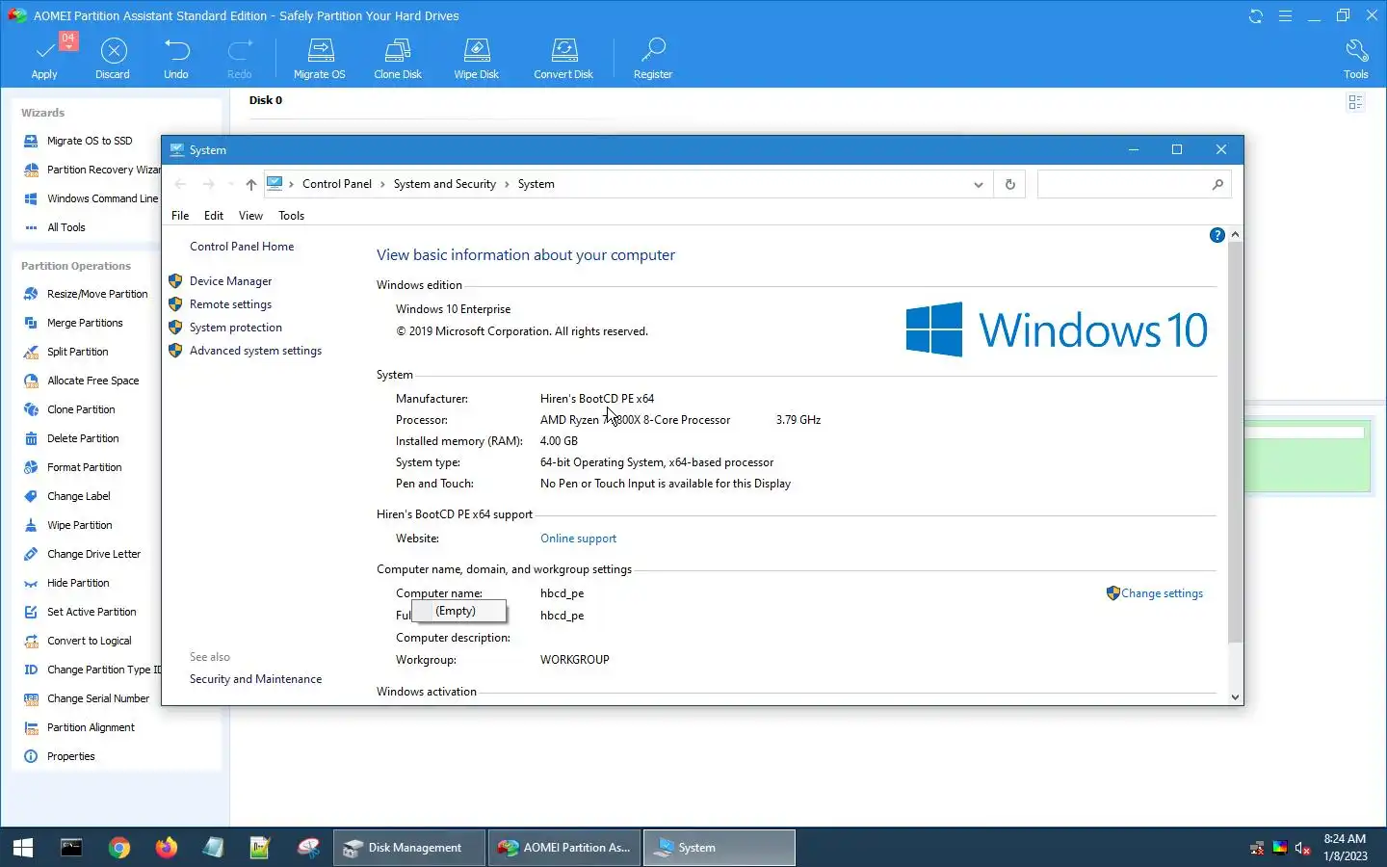Launch Chrome from taskbar
The width and height of the screenshot is (1387, 867).
pos(119,848)
